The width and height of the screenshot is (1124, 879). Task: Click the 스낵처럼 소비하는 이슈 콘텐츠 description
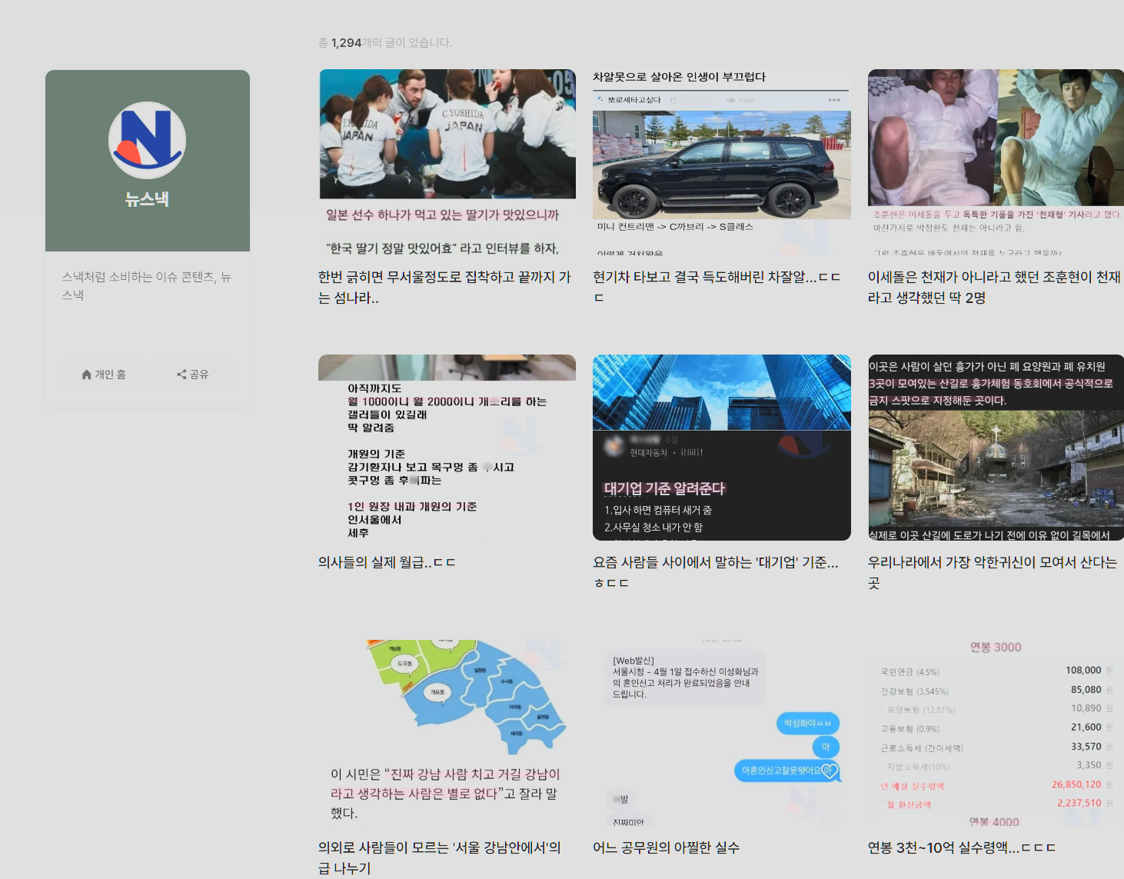pos(147,285)
